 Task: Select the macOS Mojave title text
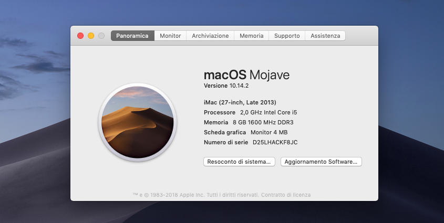coord(246,75)
